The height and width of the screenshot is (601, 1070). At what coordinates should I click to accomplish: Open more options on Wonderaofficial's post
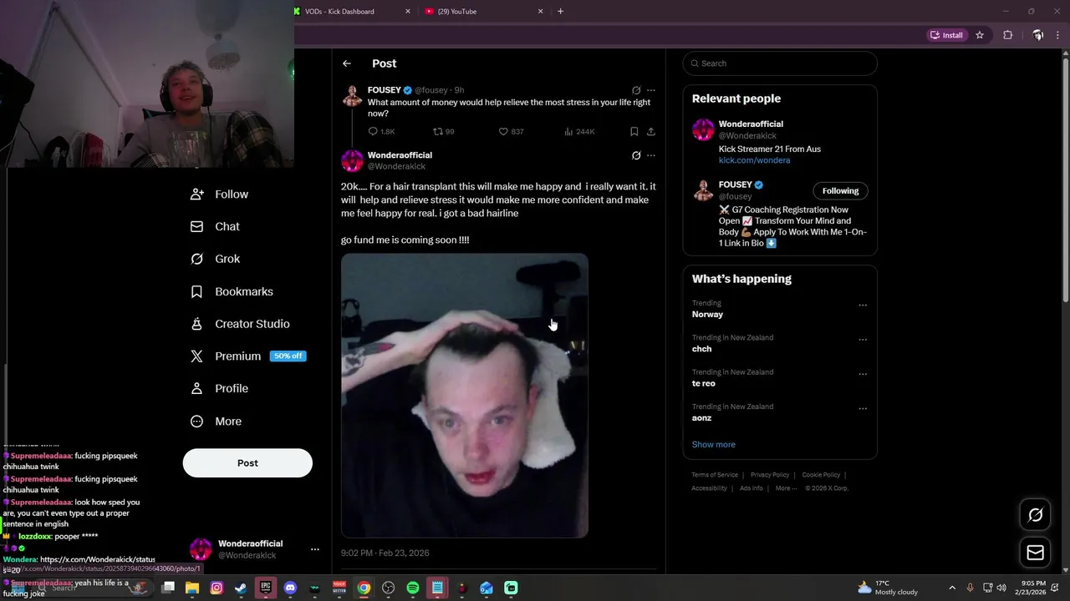pos(651,155)
